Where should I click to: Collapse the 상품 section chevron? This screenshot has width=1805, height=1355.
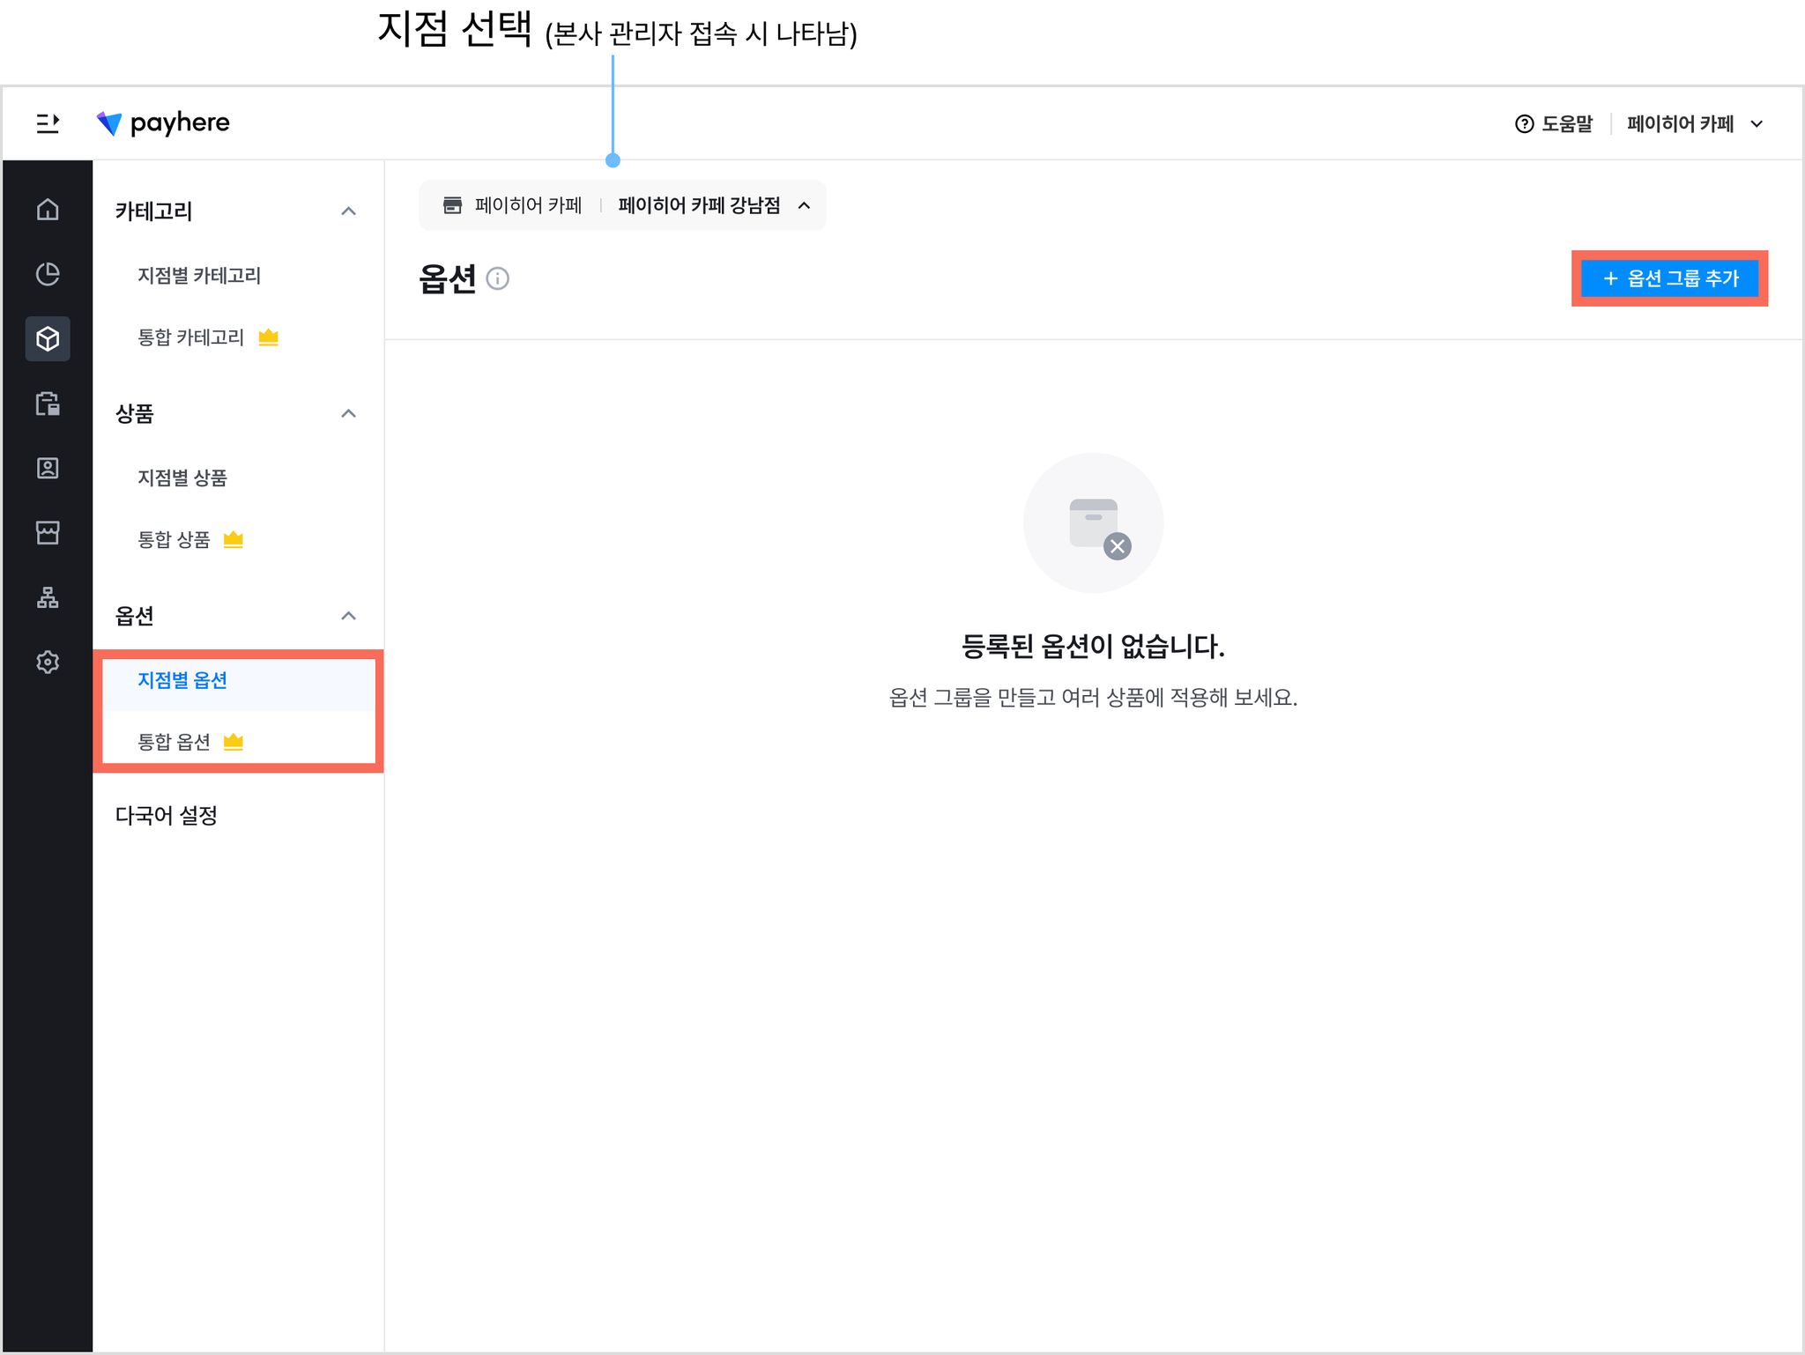pos(349,414)
